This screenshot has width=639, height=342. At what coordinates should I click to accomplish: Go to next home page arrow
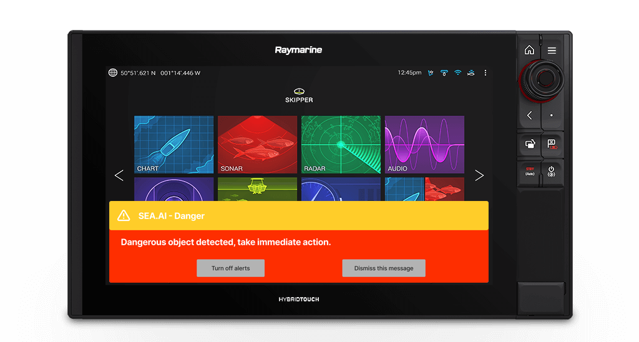pos(479,175)
